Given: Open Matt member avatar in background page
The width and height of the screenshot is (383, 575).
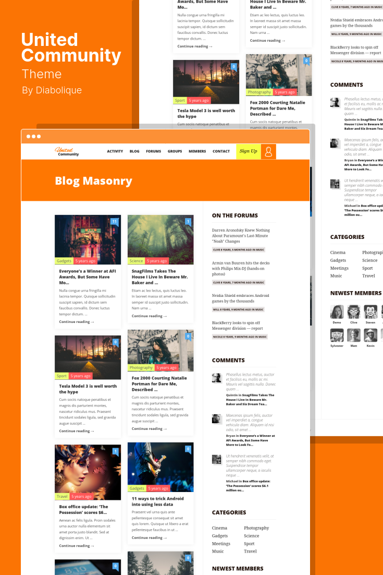Looking at the screenshot, I should coord(354,335).
